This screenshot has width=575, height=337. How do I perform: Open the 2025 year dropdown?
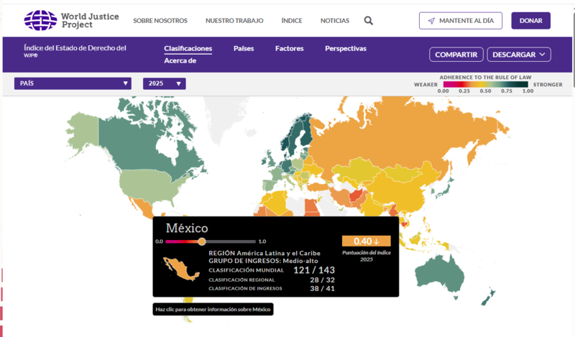165,83
